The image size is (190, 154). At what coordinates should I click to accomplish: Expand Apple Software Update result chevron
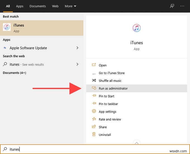77,48
